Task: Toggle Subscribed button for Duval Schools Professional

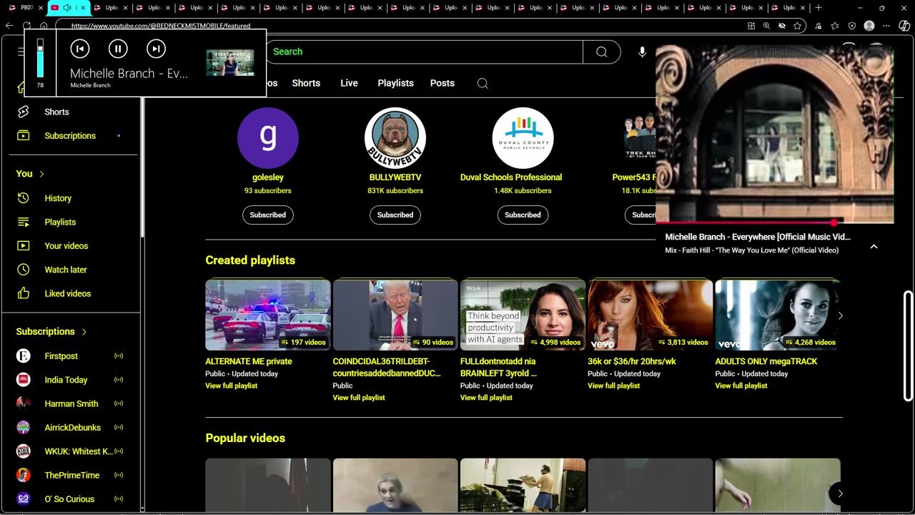Action: click(523, 215)
